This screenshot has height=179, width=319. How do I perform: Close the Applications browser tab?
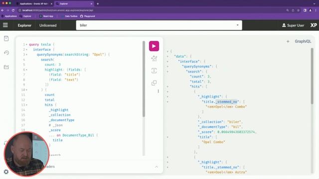click(51, 3)
